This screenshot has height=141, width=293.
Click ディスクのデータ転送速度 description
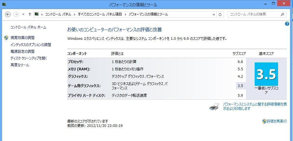pos(129,96)
